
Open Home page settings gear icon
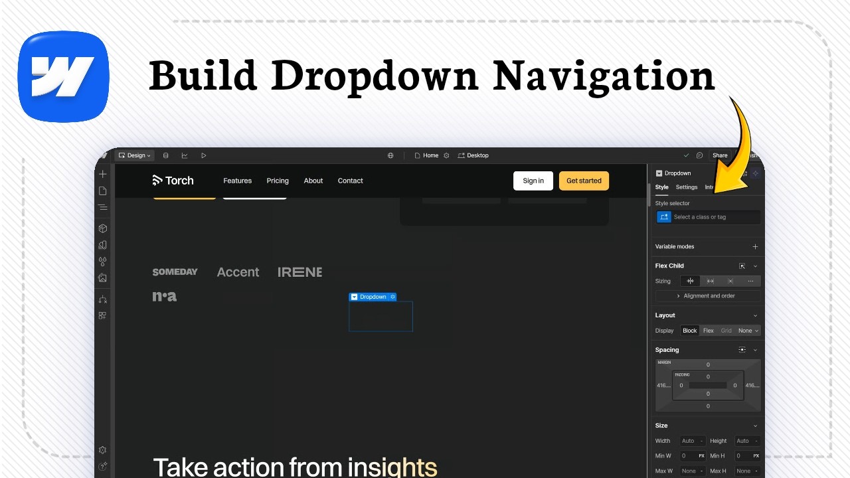pyautogui.click(x=446, y=155)
